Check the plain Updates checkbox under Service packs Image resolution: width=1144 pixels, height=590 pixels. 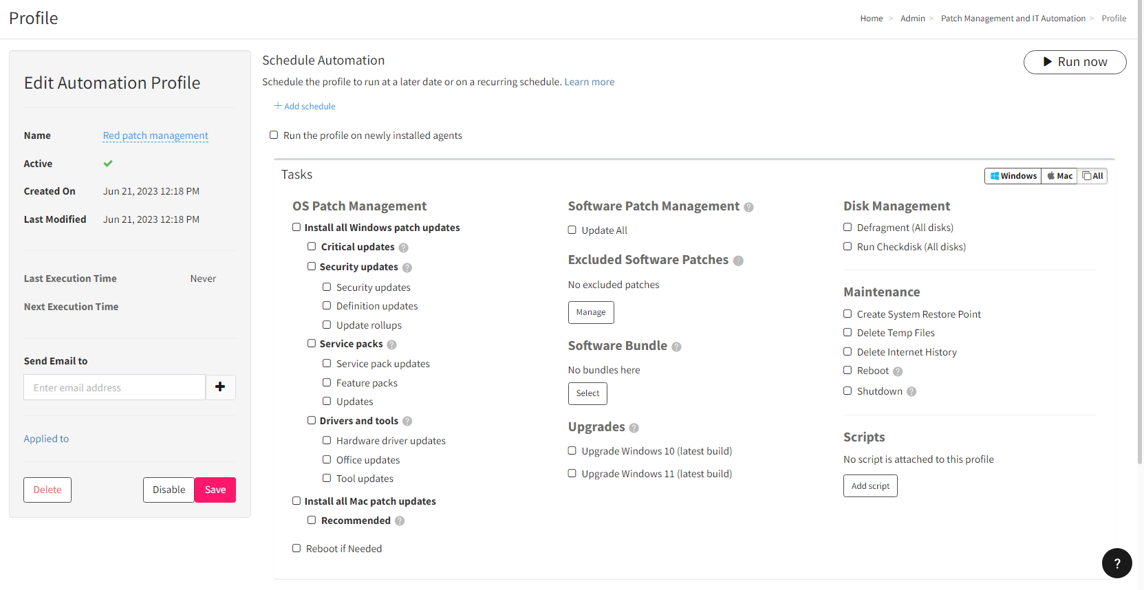click(x=327, y=401)
